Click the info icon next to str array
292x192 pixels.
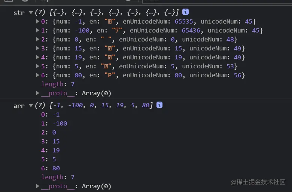pos(185,12)
